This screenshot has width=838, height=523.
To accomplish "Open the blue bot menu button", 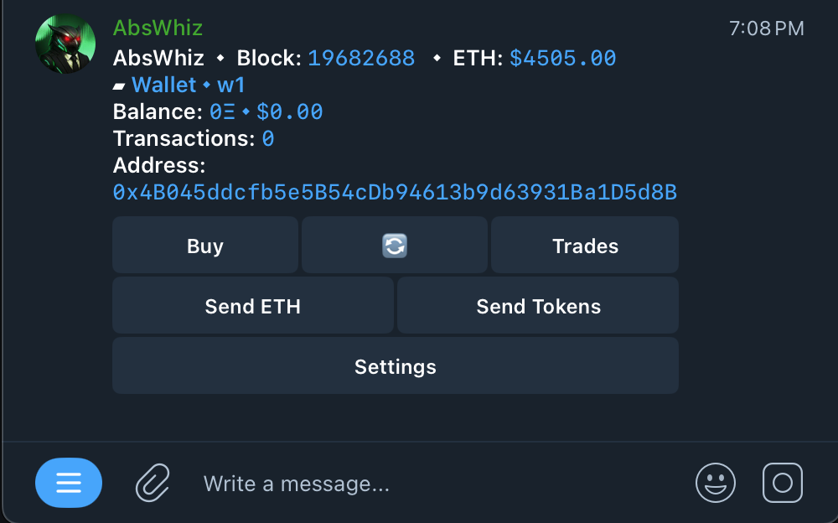I will pos(69,484).
